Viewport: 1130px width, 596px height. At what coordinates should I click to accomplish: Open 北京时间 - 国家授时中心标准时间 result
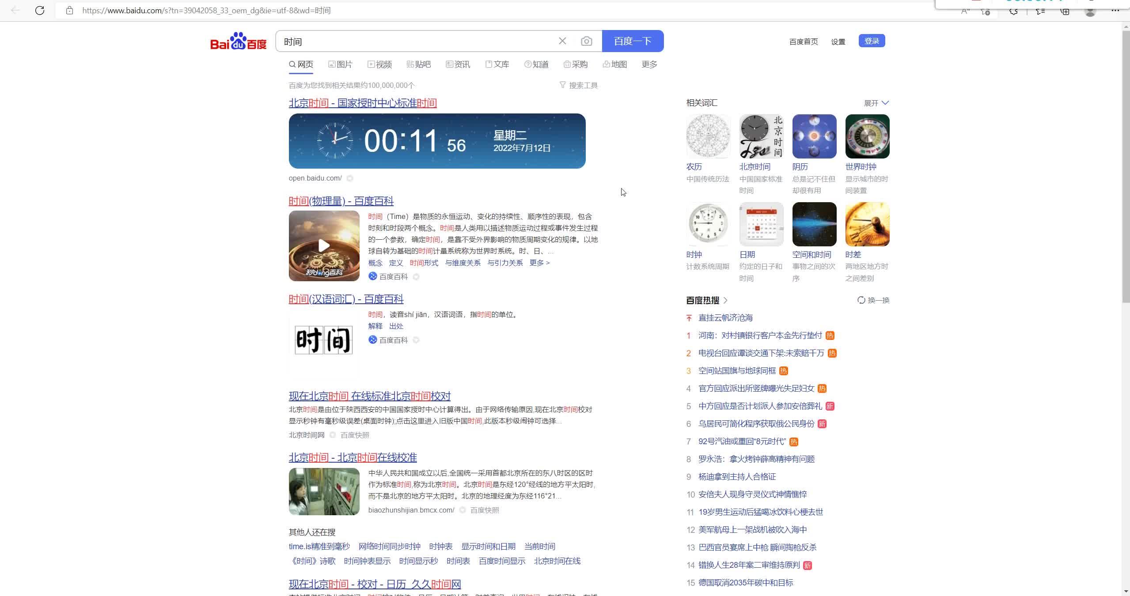(363, 103)
